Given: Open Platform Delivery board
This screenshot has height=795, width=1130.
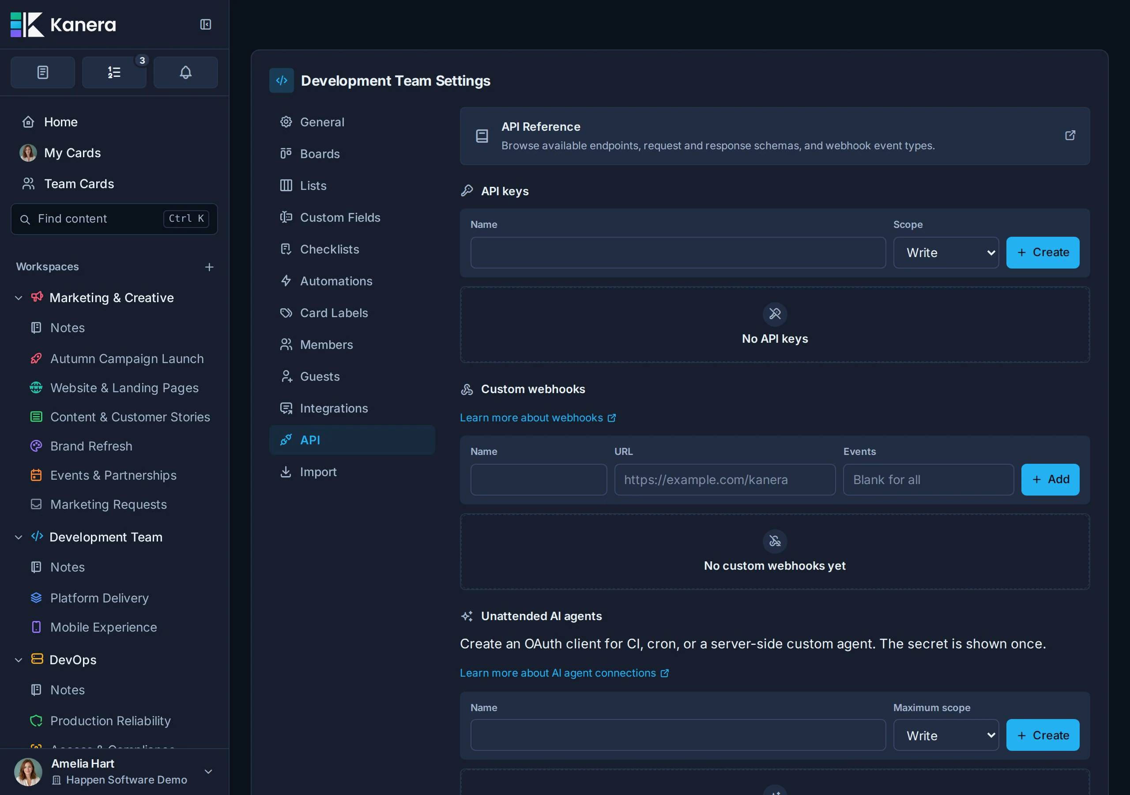Looking at the screenshot, I should (90, 598).
